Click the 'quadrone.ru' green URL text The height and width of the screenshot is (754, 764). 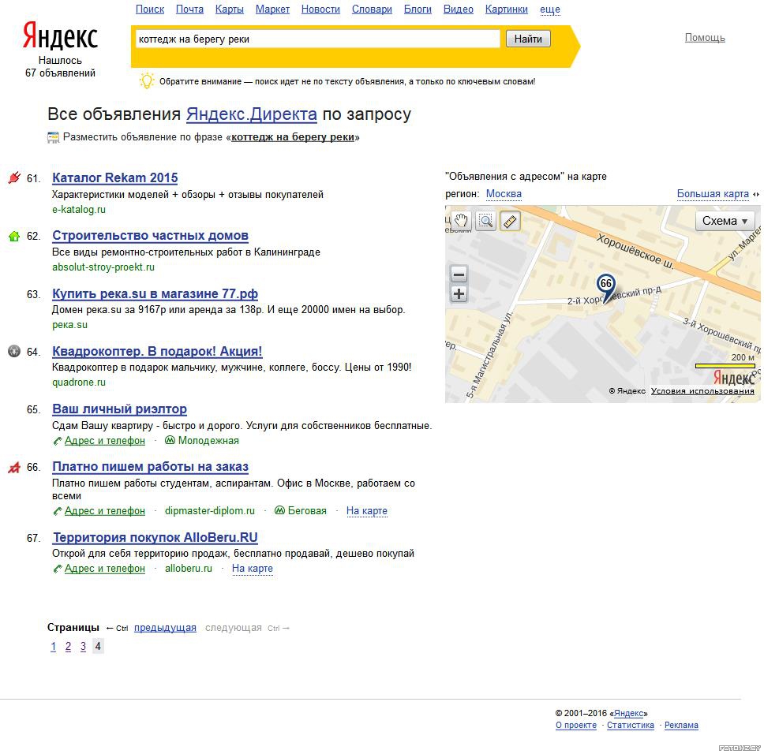coord(79,382)
